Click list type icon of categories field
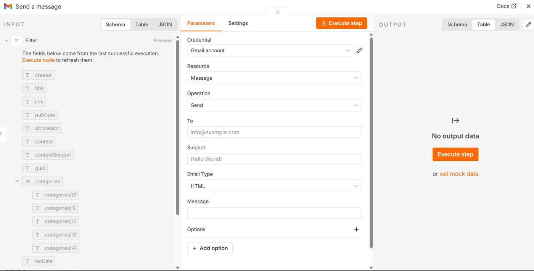 pyautogui.click(x=27, y=182)
